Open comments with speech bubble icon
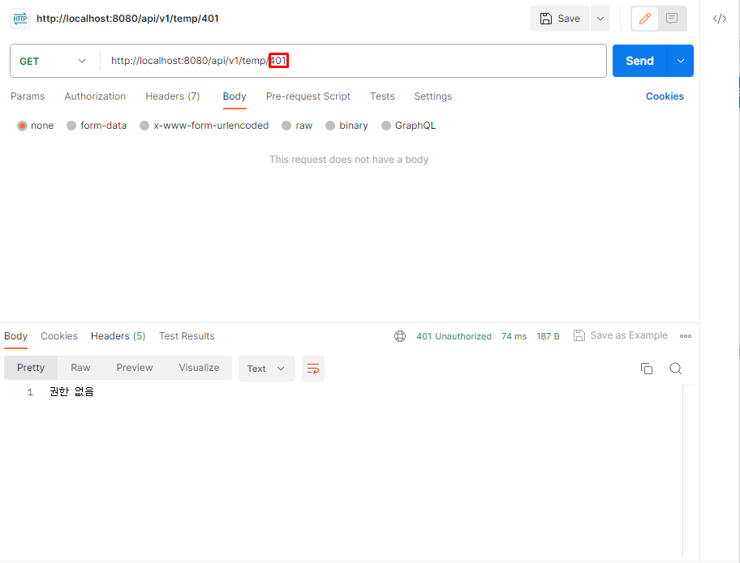Screen dimensions: 740x563 (672, 19)
